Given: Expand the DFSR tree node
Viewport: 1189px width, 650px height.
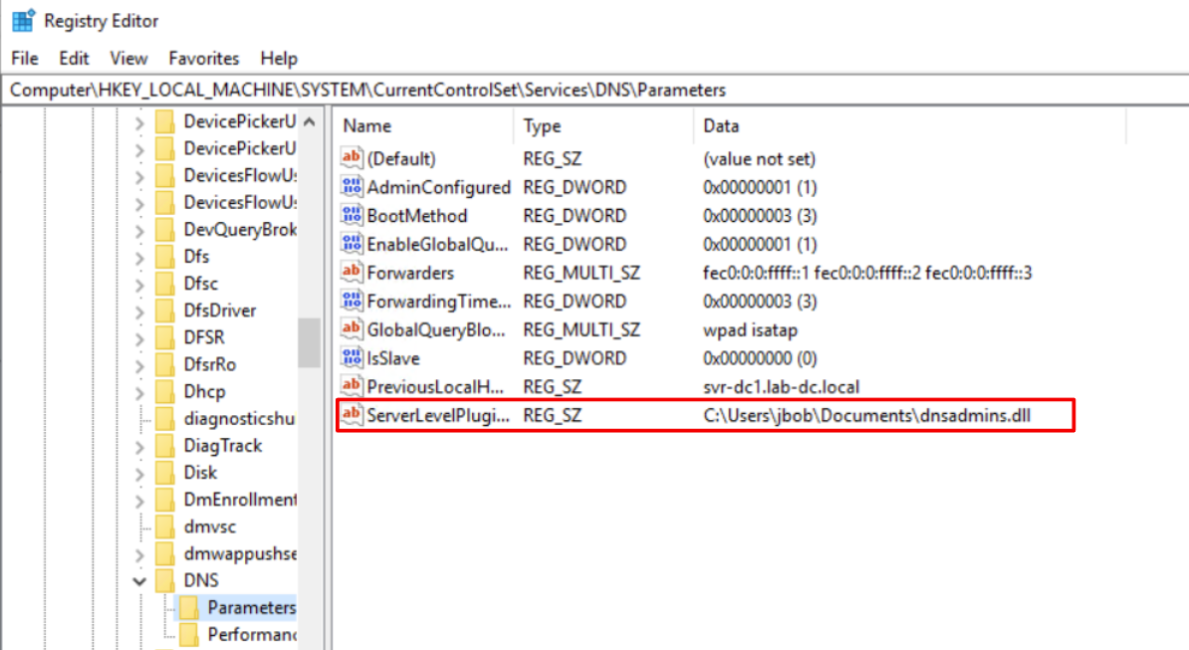Looking at the screenshot, I should coord(139,337).
